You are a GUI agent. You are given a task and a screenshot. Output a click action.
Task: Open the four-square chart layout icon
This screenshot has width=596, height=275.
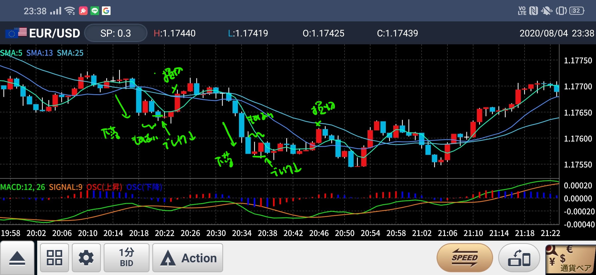54,258
